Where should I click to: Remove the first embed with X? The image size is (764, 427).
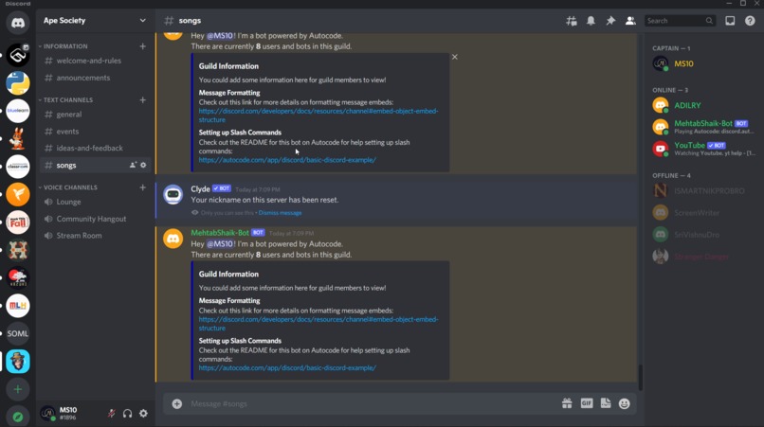click(455, 57)
